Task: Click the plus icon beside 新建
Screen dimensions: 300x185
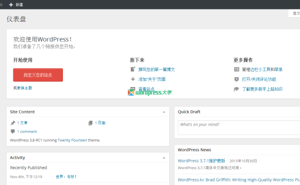Action: tap(11, 5)
